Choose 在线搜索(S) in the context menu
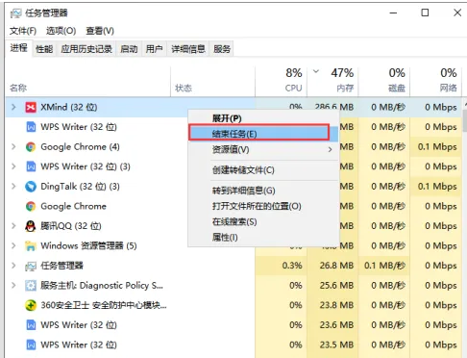 click(264, 221)
